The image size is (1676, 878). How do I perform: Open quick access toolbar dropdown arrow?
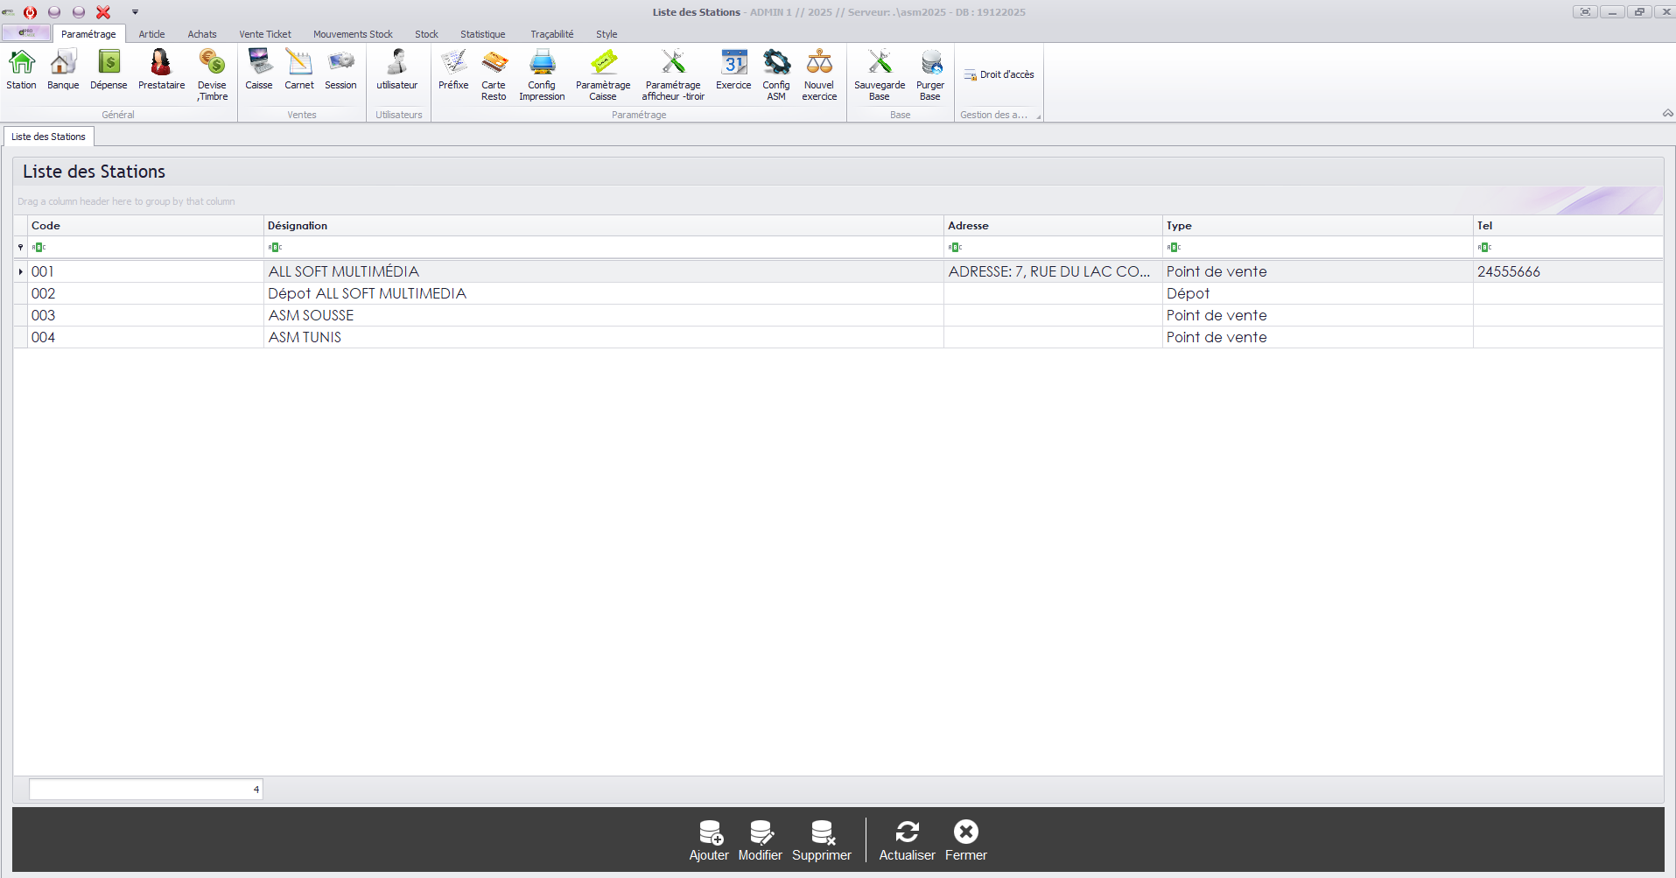point(136,12)
